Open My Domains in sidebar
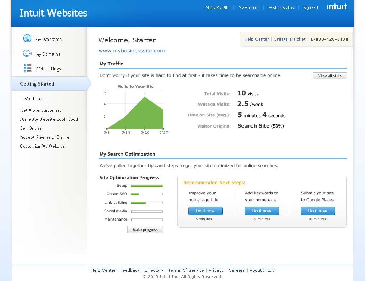 [48, 54]
